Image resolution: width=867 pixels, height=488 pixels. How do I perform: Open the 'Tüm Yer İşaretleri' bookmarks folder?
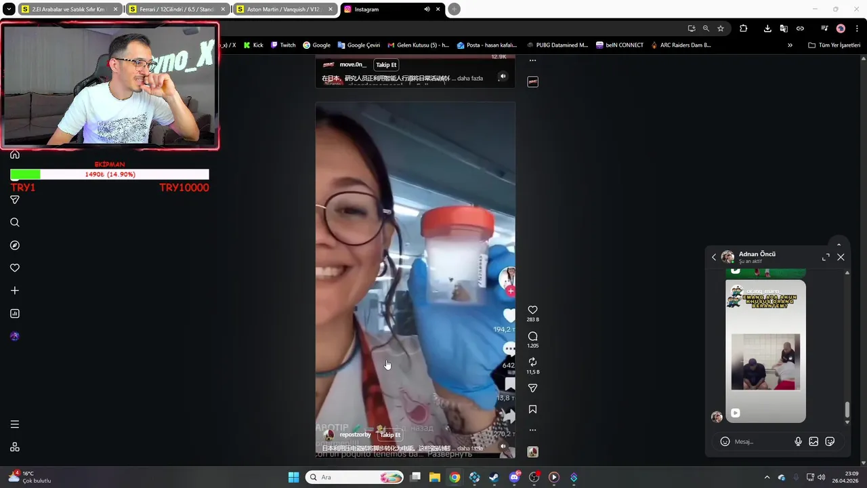coord(834,45)
